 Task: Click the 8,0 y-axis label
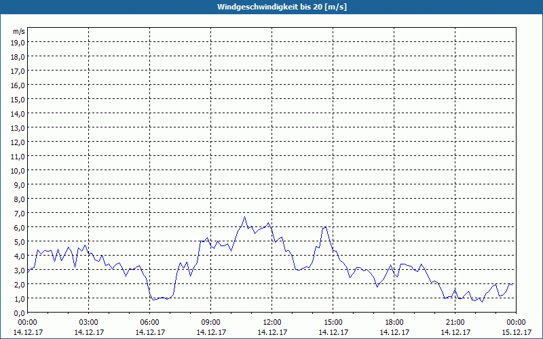(x=20, y=199)
